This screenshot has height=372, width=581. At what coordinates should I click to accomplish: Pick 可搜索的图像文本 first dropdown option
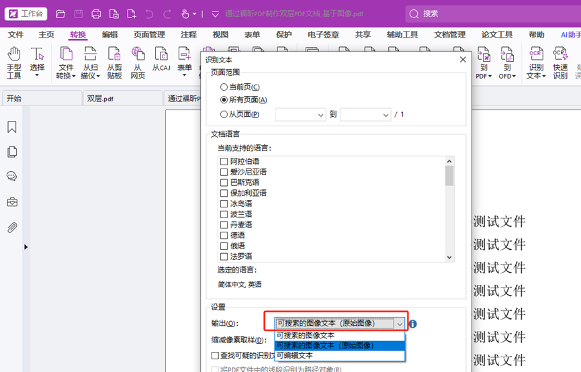point(306,335)
